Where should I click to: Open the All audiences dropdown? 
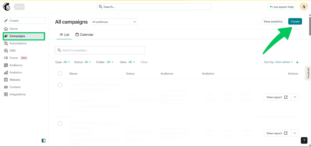(x=114, y=22)
